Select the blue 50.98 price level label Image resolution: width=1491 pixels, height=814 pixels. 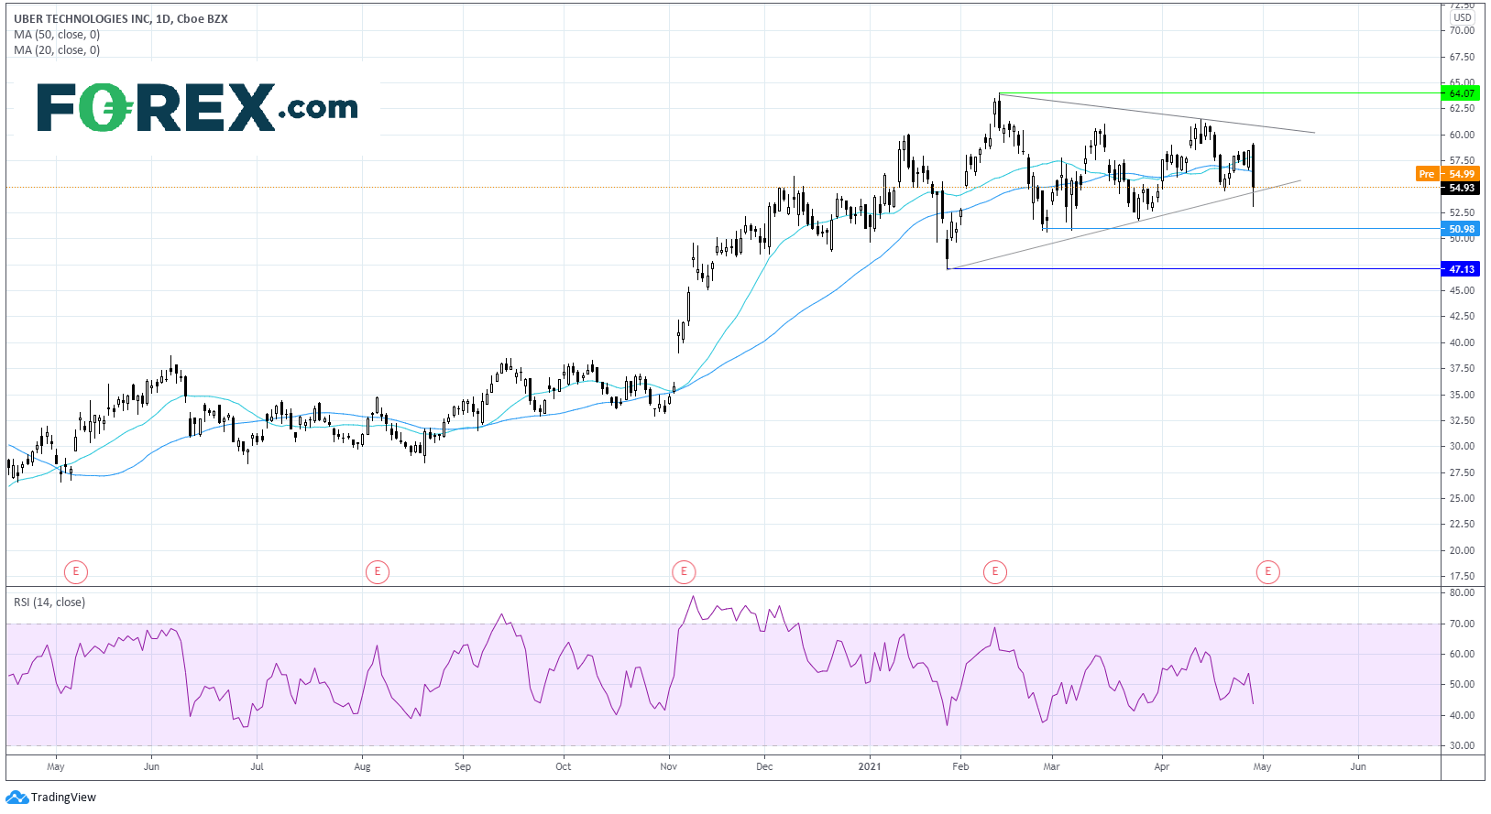pyautogui.click(x=1461, y=229)
